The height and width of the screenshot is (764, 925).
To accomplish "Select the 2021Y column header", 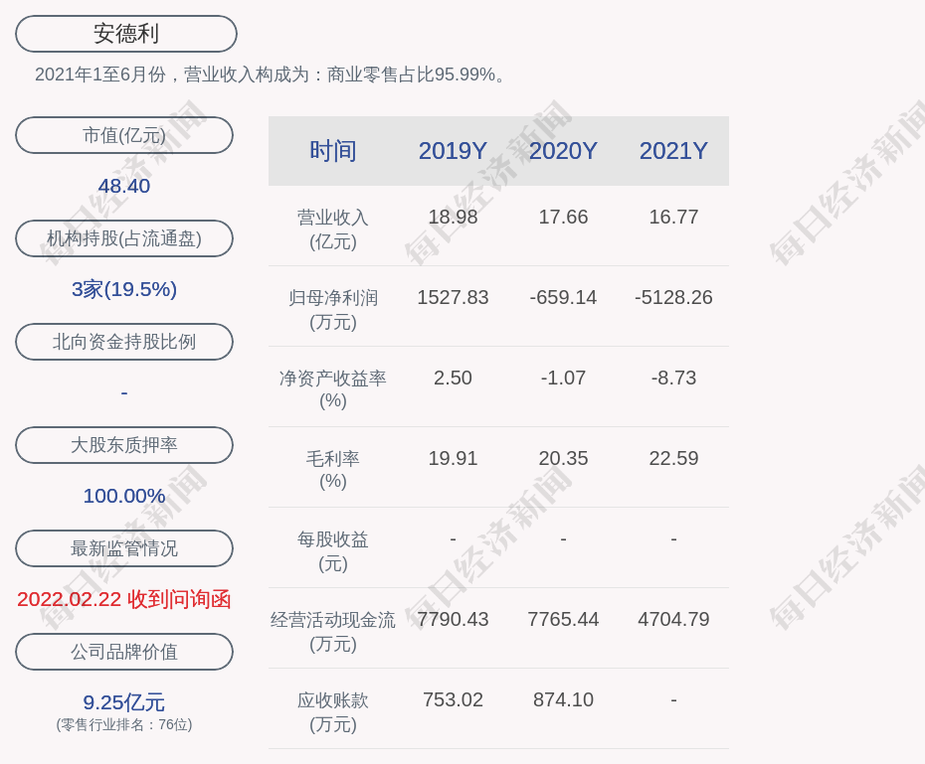I will (x=673, y=151).
